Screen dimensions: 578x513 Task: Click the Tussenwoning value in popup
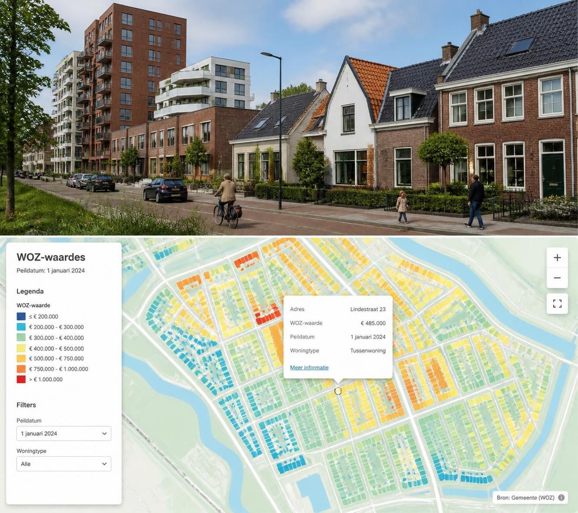coord(368,351)
